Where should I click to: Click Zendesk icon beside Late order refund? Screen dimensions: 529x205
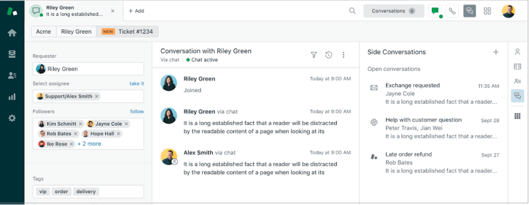(374, 157)
